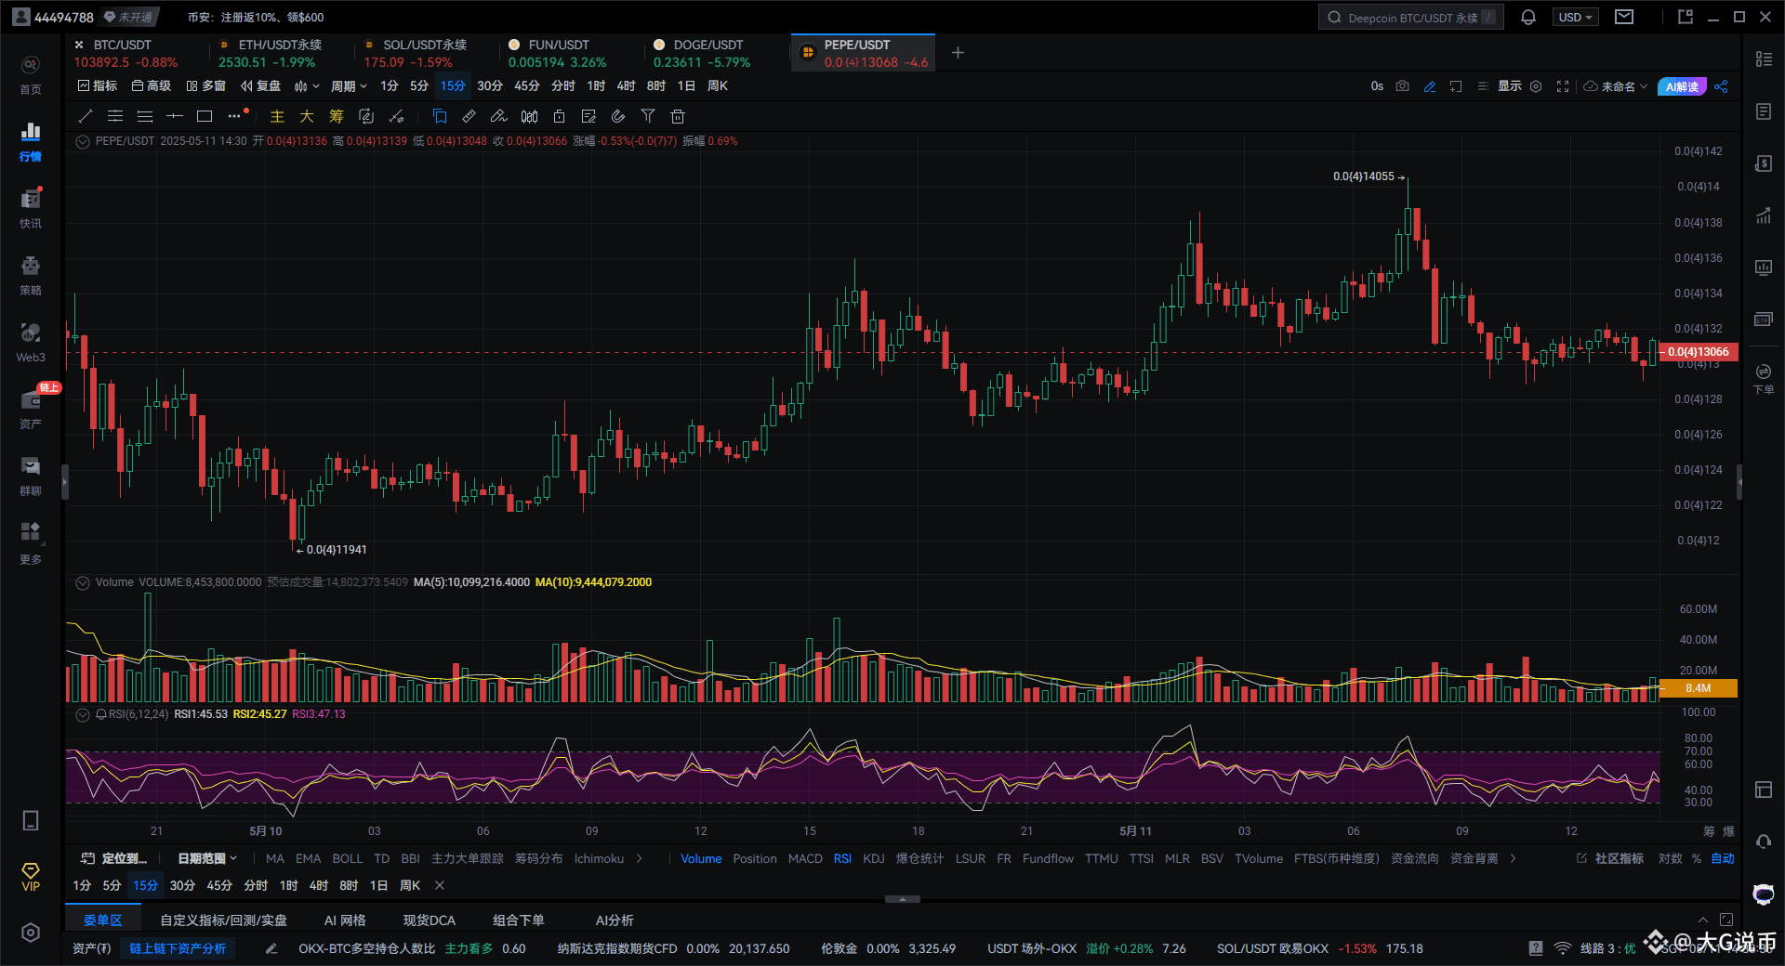Switch to the ETH/USDT永续 tab
Image resolution: width=1785 pixels, height=966 pixels.
click(x=279, y=53)
